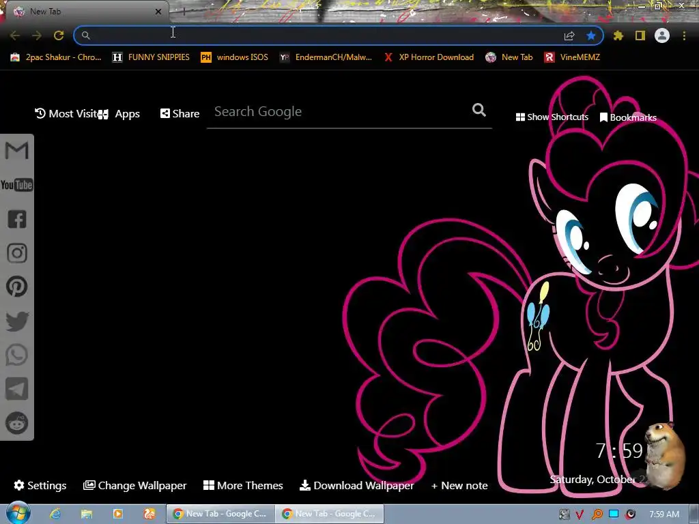Image resolution: width=699 pixels, height=524 pixels.
Task: Open the Reddit sidebar icon
Action: 17,423
